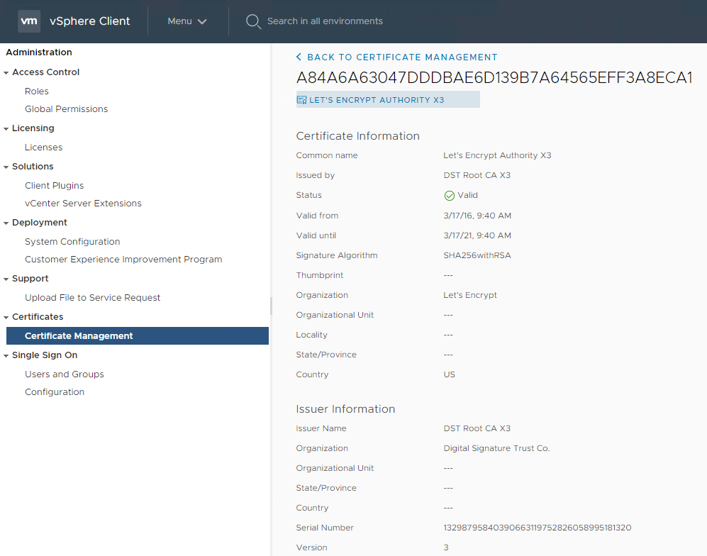Viewport: 707px width, 556px height.
Task: Click the VMware vm logo icon
Action: (x=29, y=21)
